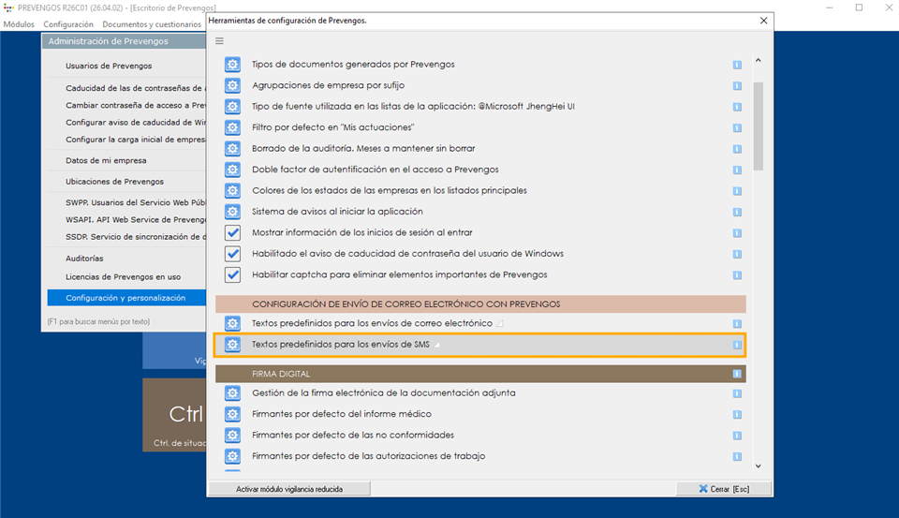
Task: Select Ubicaciones de Prevengos entry
Action: click(x=114, y=182)
